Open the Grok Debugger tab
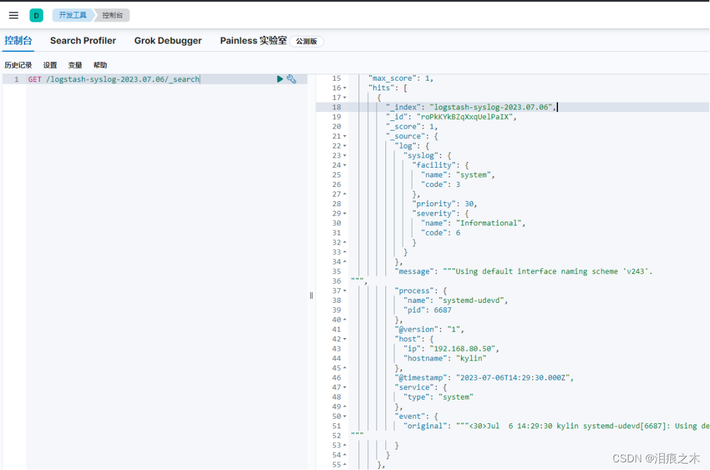This screenshot has height=470, width=710. [167, 40]
